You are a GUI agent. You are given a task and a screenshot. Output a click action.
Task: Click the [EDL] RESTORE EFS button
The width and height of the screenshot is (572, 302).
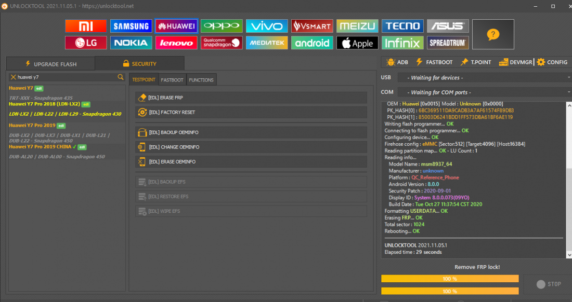pyautogui.click(x=251, y=197)
